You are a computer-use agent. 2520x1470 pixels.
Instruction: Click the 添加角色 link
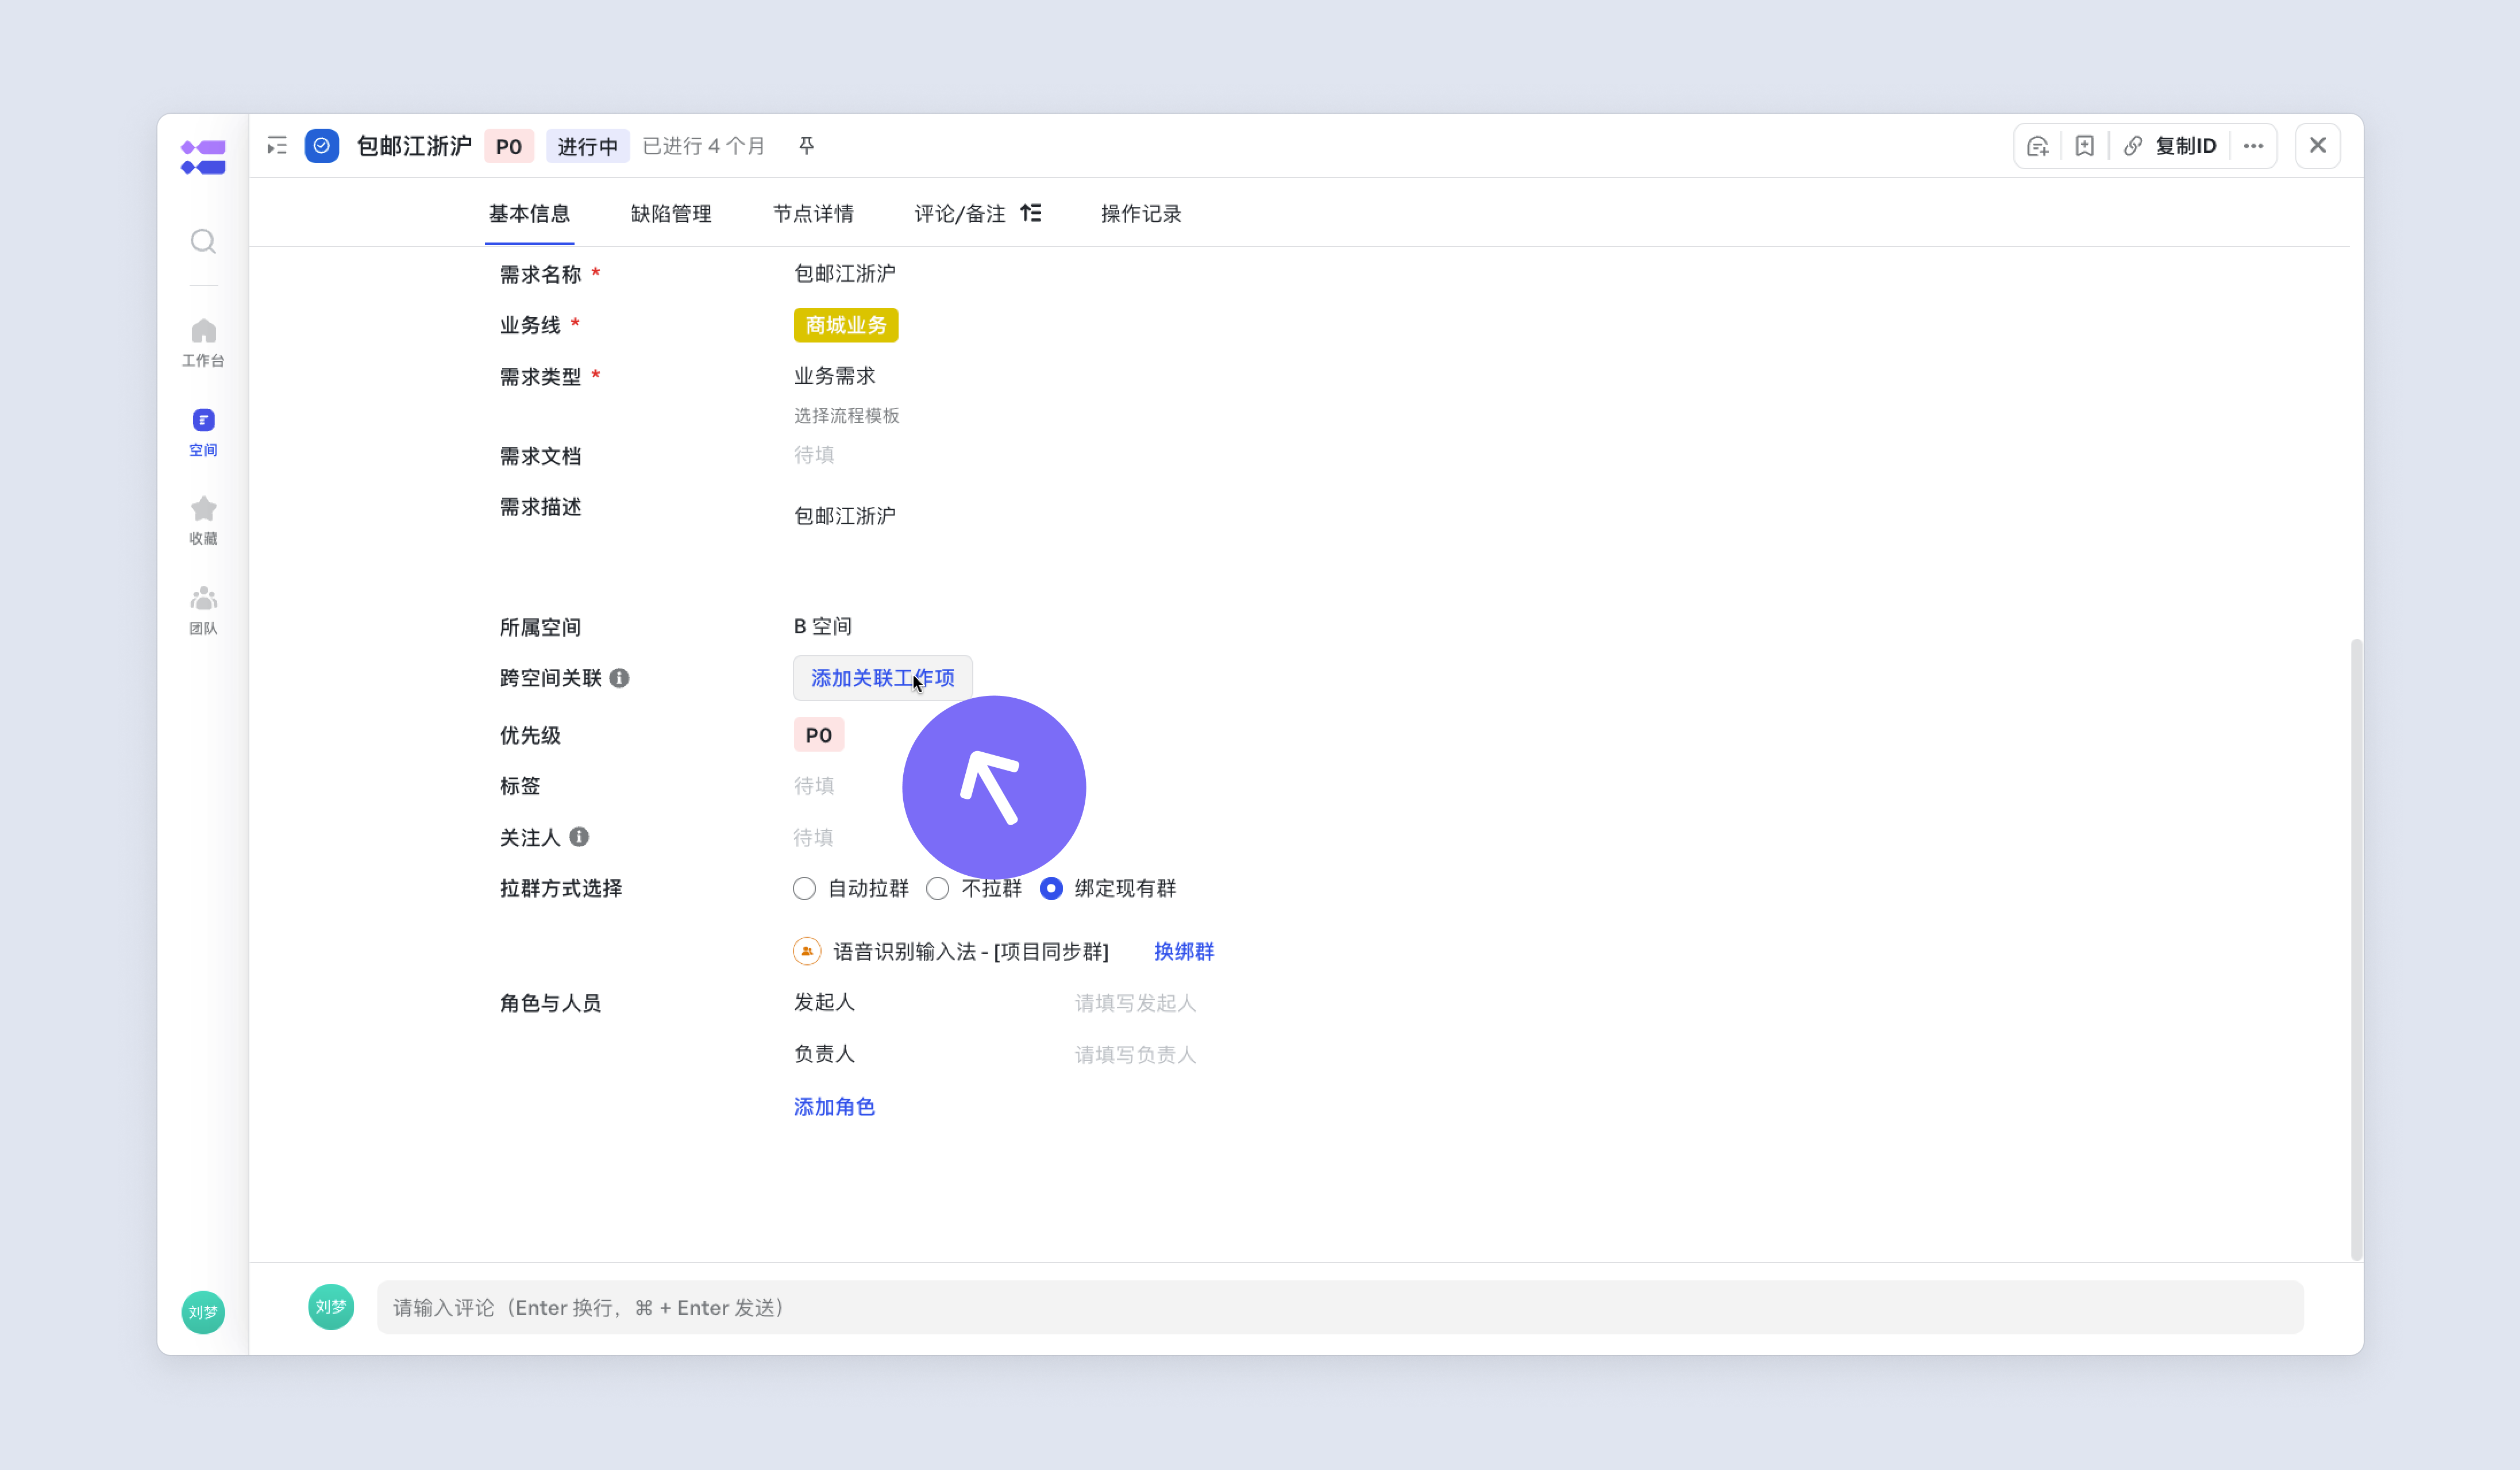[x=834, y=1107]
